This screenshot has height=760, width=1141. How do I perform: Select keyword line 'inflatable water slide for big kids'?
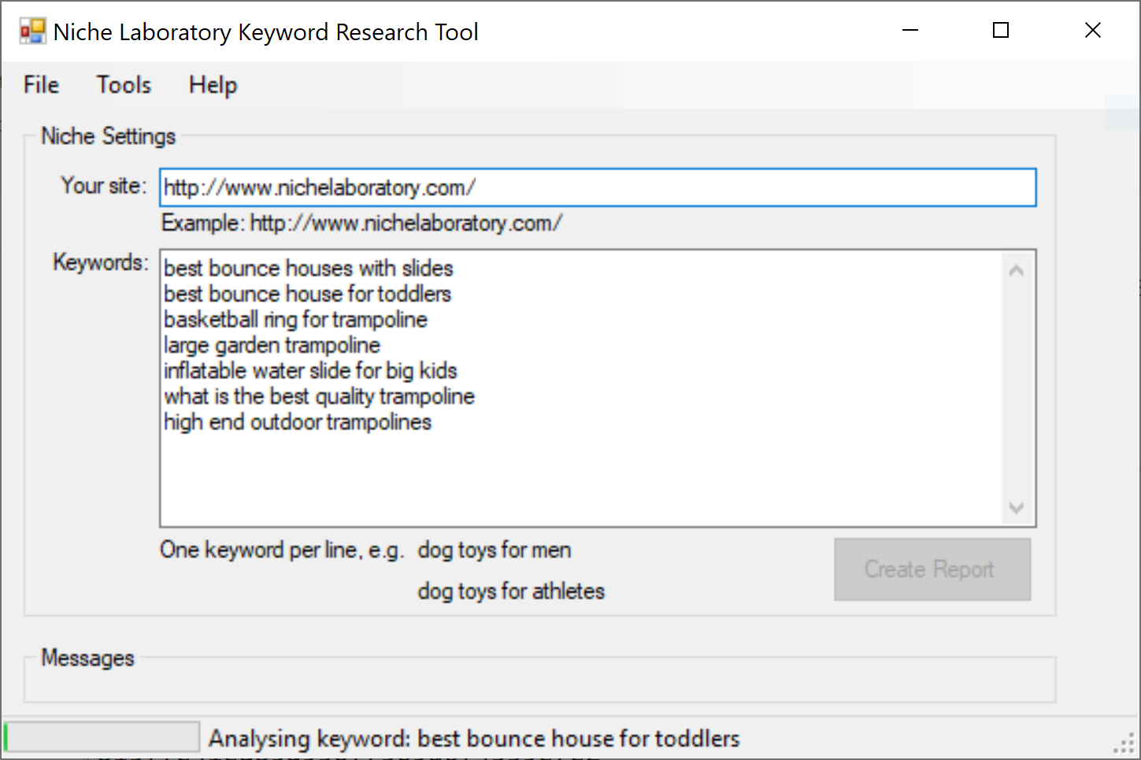pyautogui.click(x=311, y=370)
